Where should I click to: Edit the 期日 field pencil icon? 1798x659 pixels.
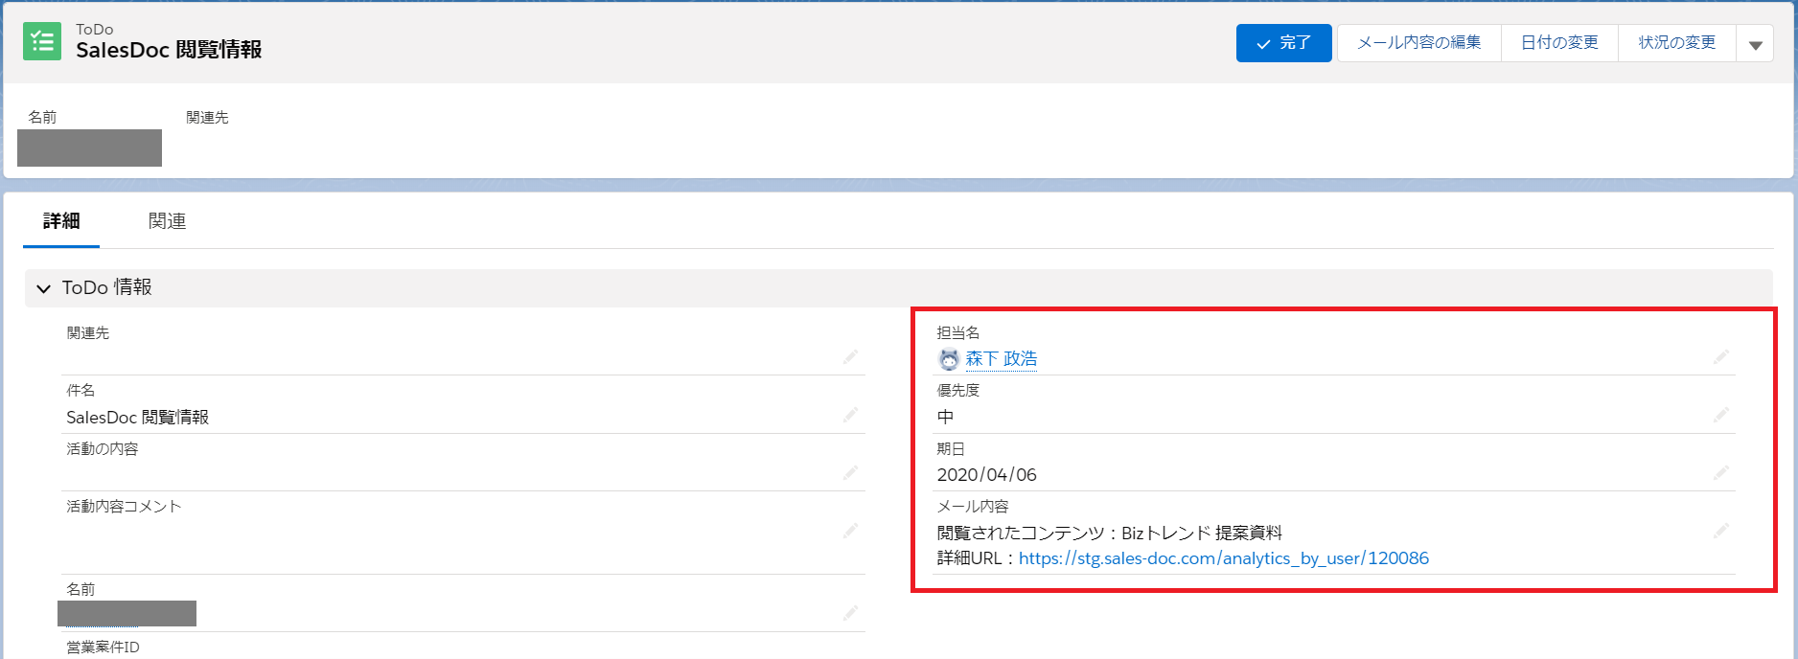(x=1721, y=473)
